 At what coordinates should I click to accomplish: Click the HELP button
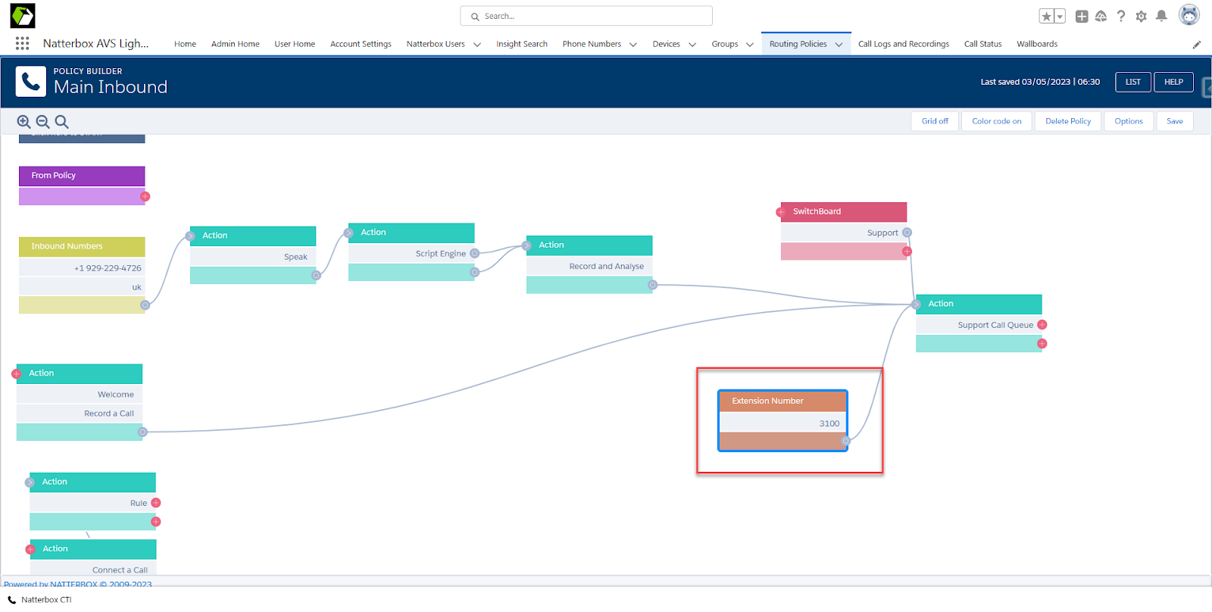click(1173, 82)
